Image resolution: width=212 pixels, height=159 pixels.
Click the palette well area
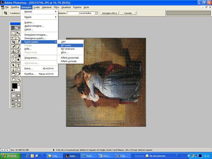[x=188, y=13]
